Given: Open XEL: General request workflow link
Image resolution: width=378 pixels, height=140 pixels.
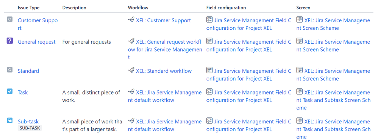Looking at the screenshot, I should [165, 50].
